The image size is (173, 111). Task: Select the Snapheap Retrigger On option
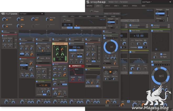(160, 13)
